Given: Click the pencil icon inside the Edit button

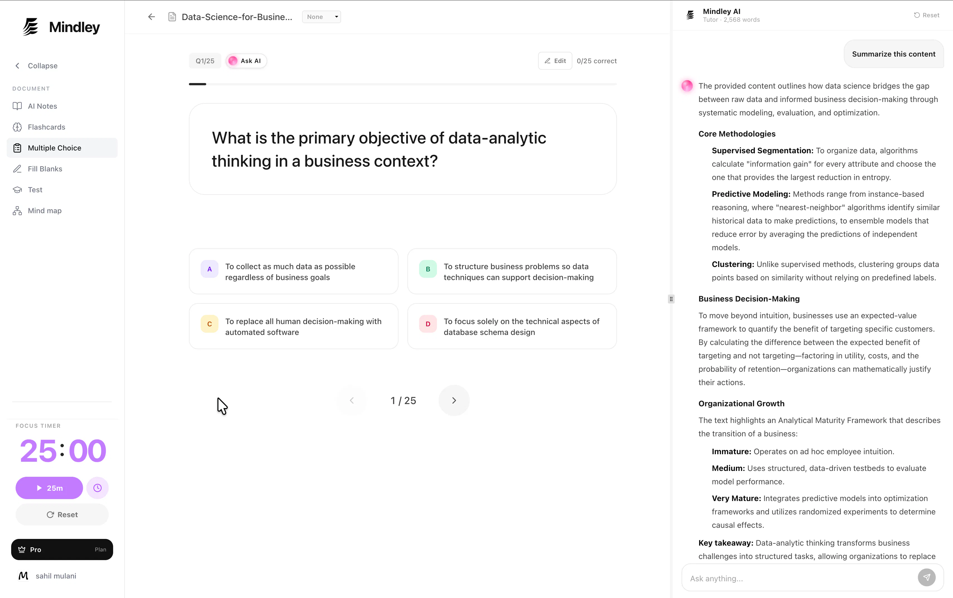Looking at the screenshot, I should 547,61.
